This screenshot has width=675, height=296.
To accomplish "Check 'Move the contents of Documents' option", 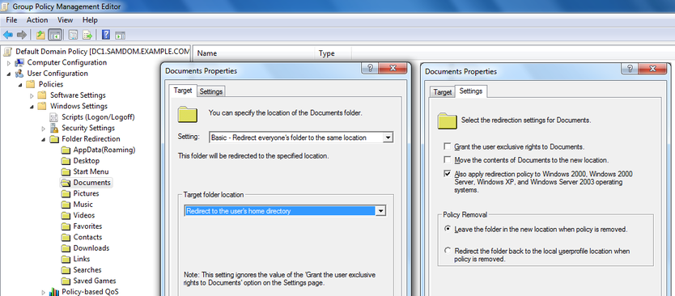I will tap(448, 160).
